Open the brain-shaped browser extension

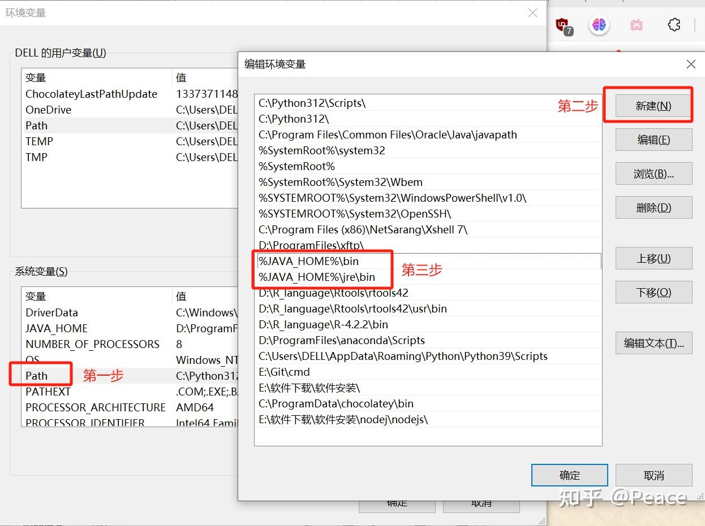coord(599,25)
